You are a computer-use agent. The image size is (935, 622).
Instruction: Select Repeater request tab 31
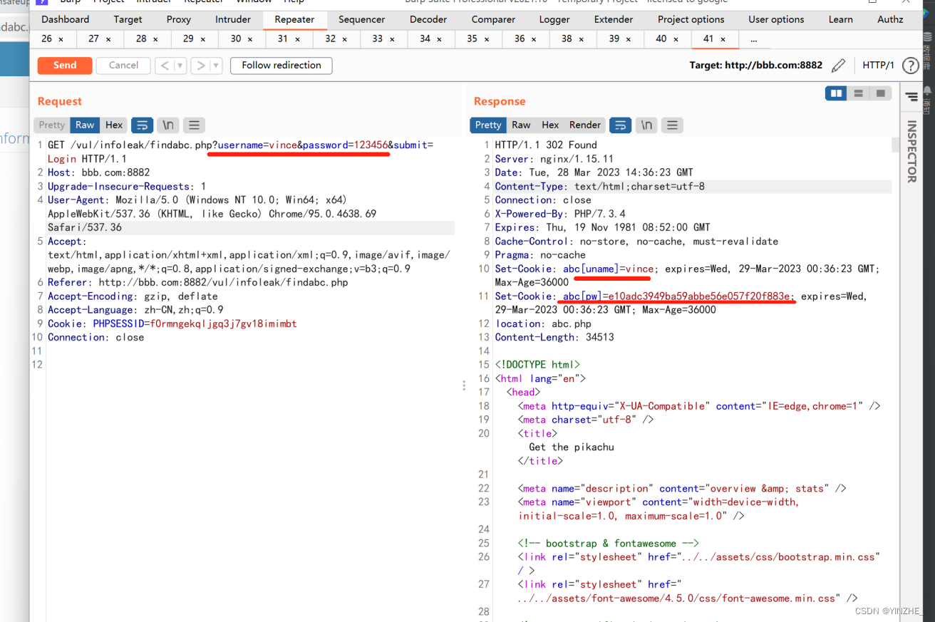[283, 38]
